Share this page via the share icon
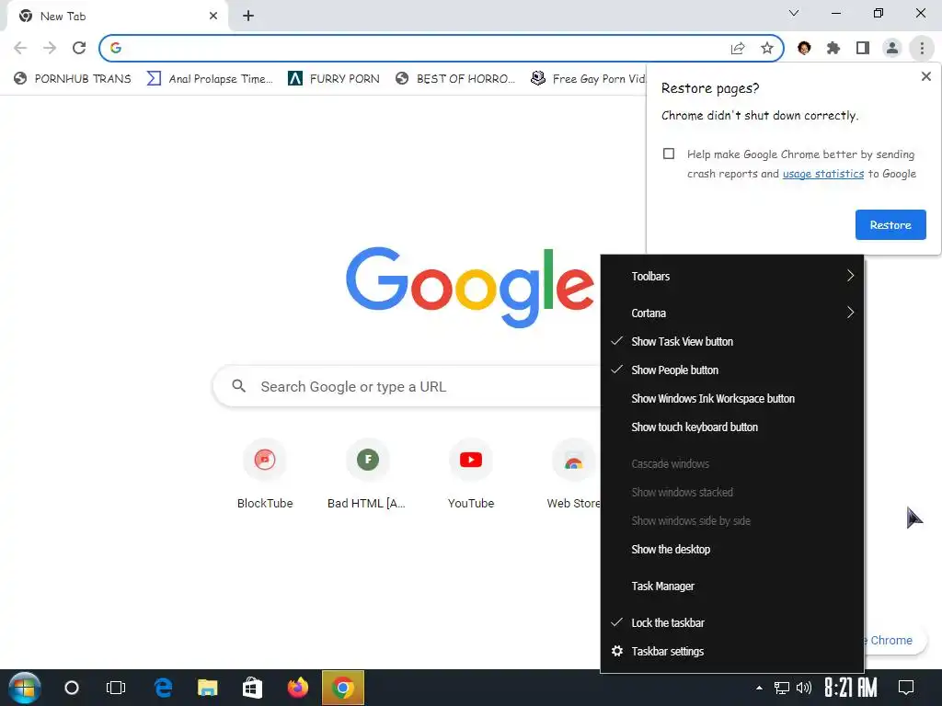 pos(737,48)
